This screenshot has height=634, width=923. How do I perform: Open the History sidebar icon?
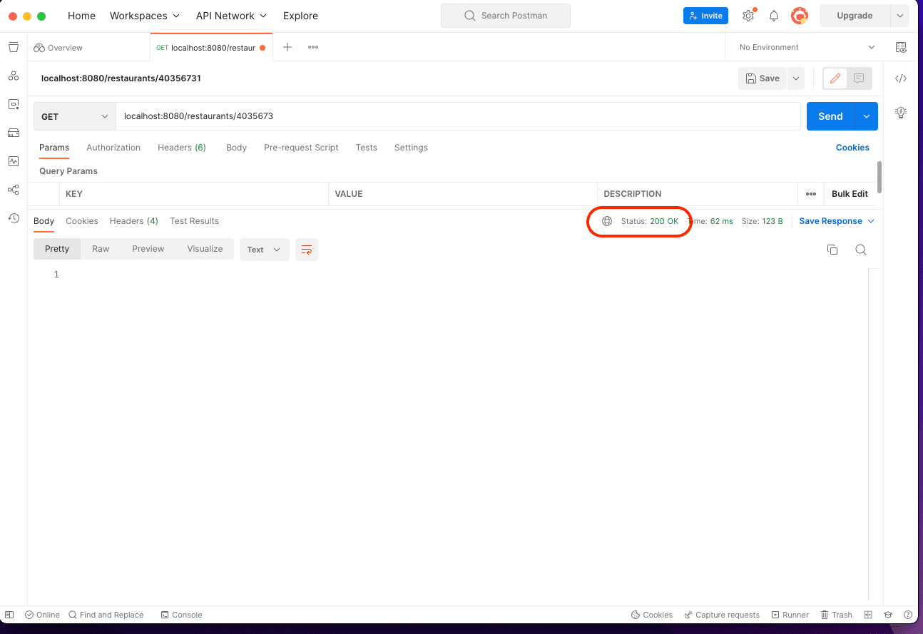pos(14,218)
